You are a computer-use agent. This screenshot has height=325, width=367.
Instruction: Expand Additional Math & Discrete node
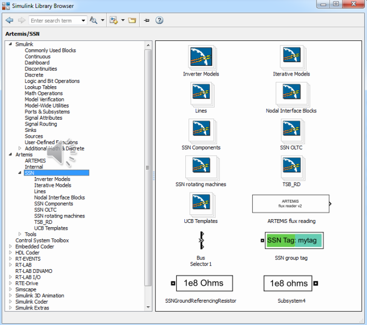click(20, 148)
